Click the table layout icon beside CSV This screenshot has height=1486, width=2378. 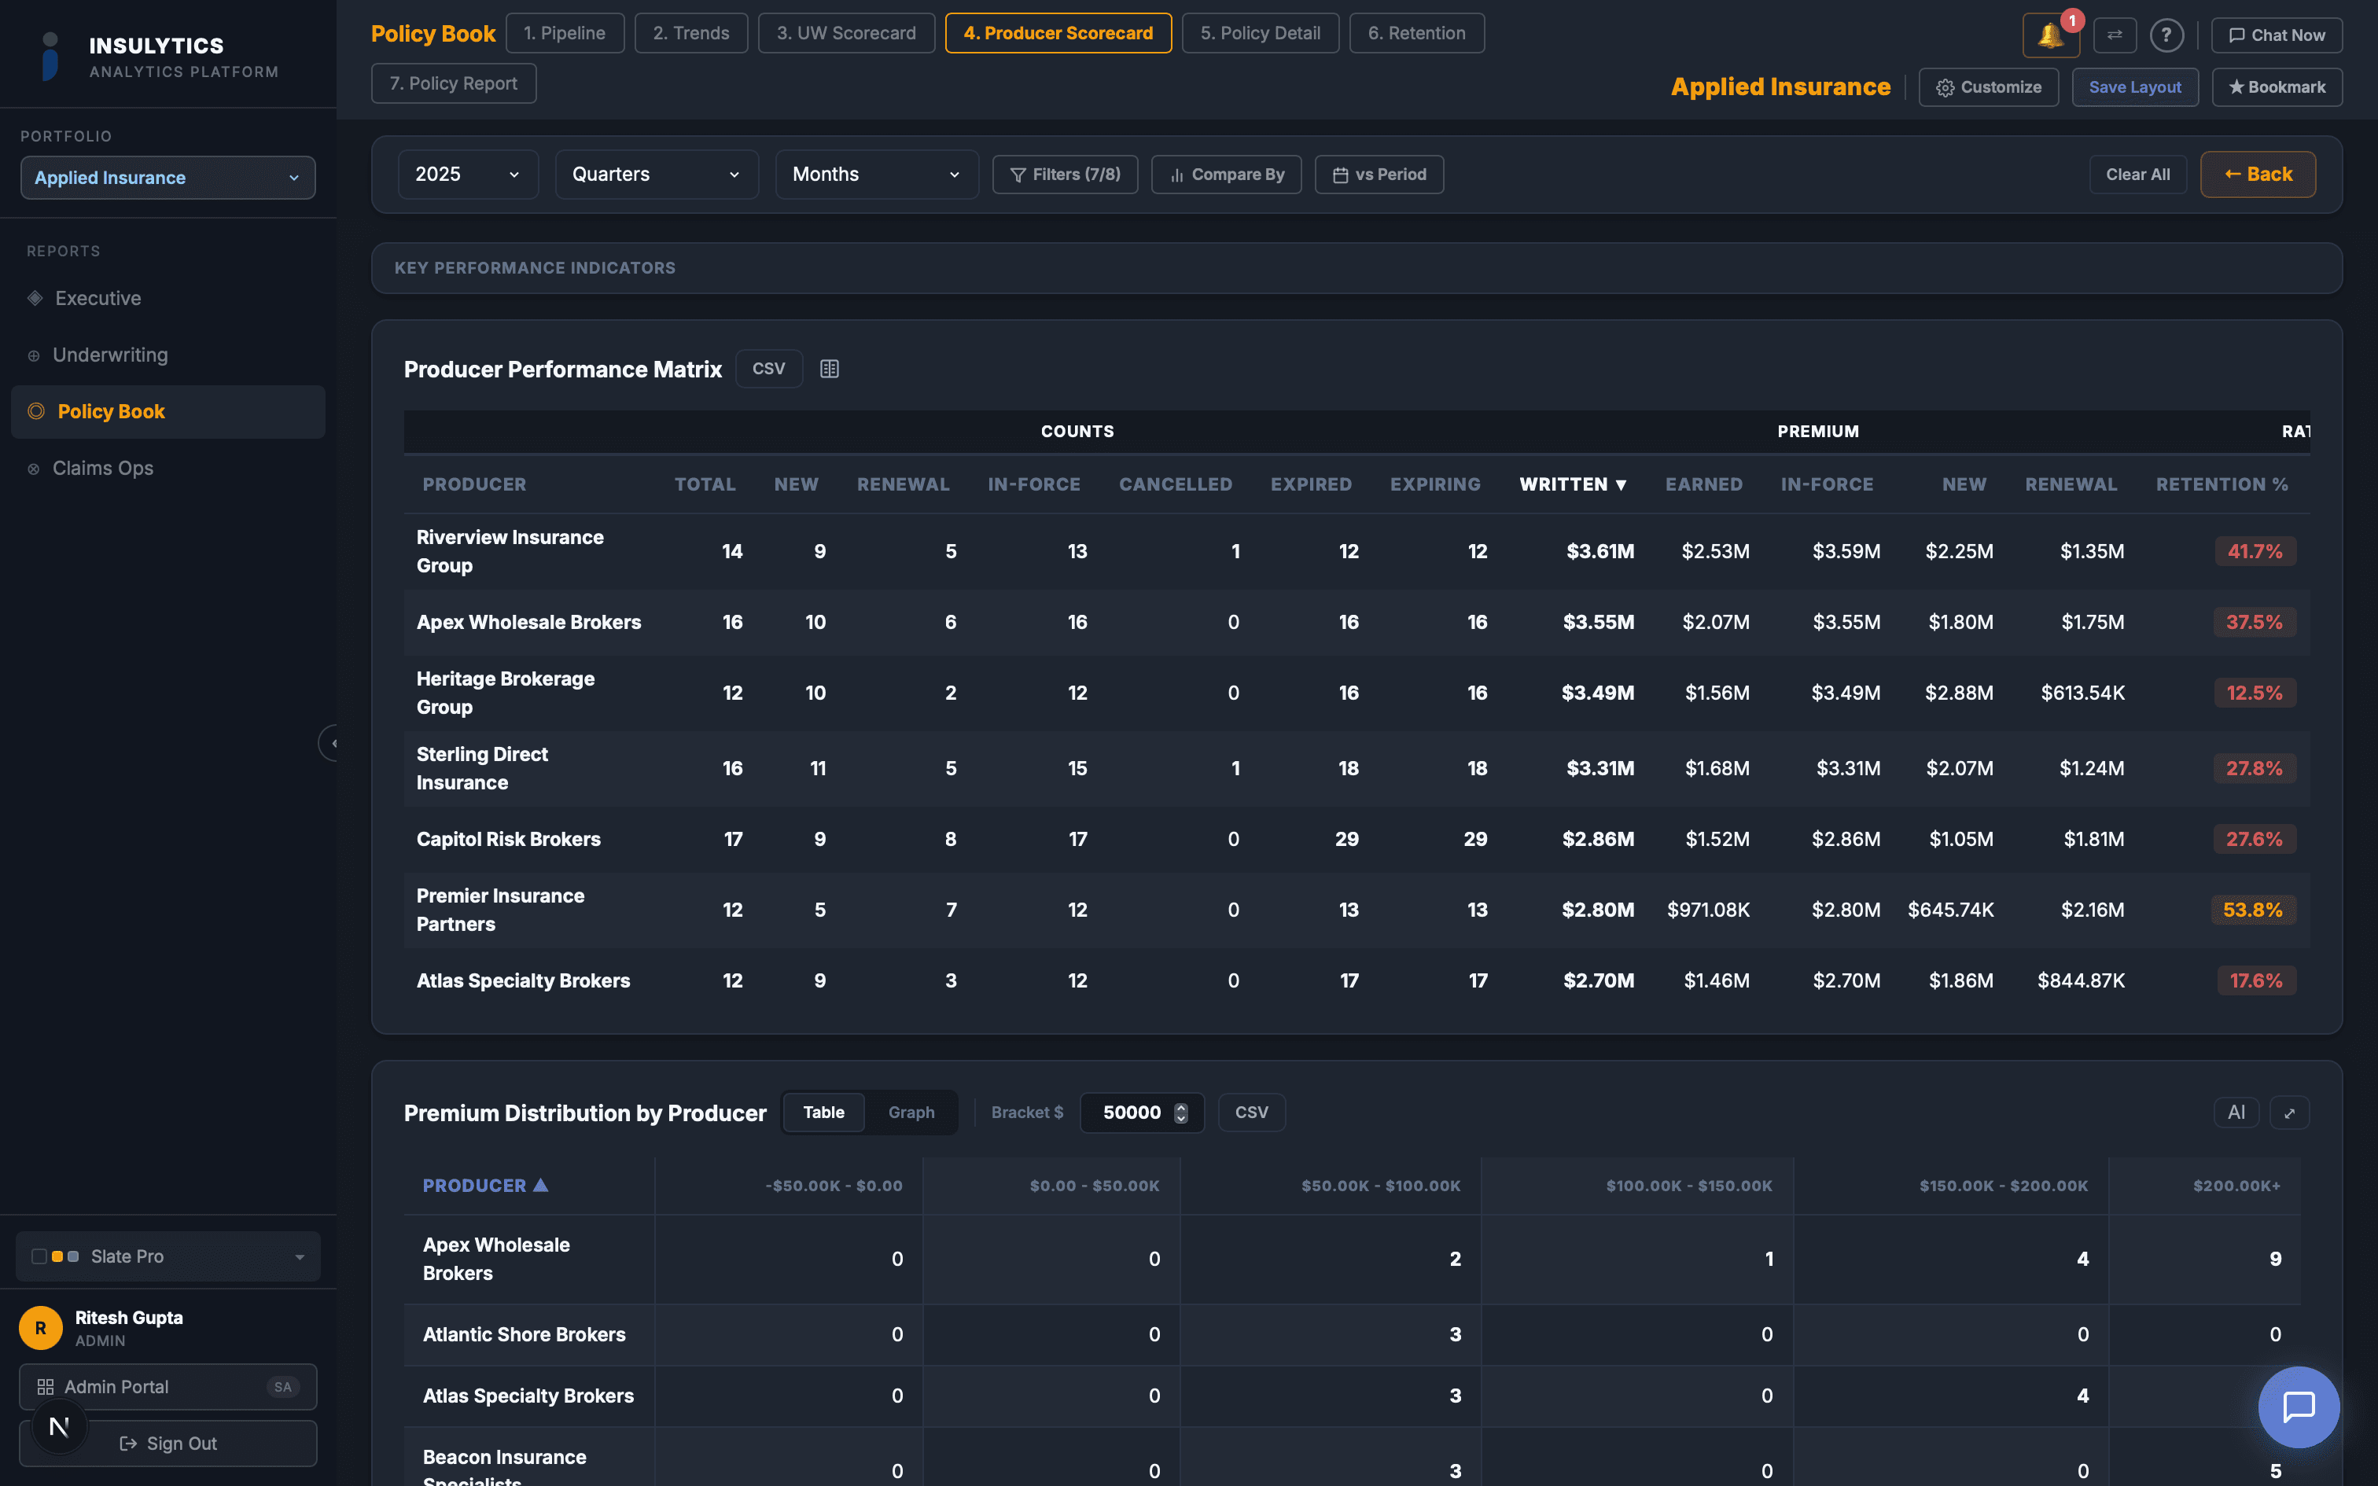tap(830, 369)
